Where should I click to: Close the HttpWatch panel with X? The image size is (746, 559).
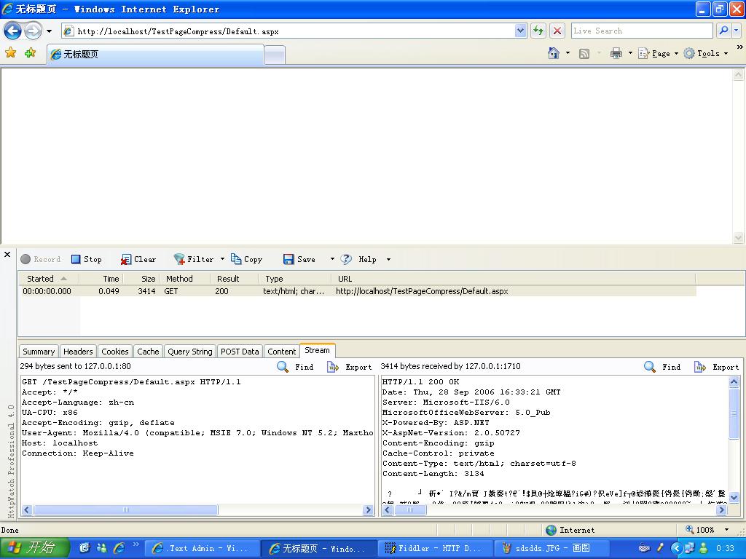pyautogui.click(x=7, y=255)
